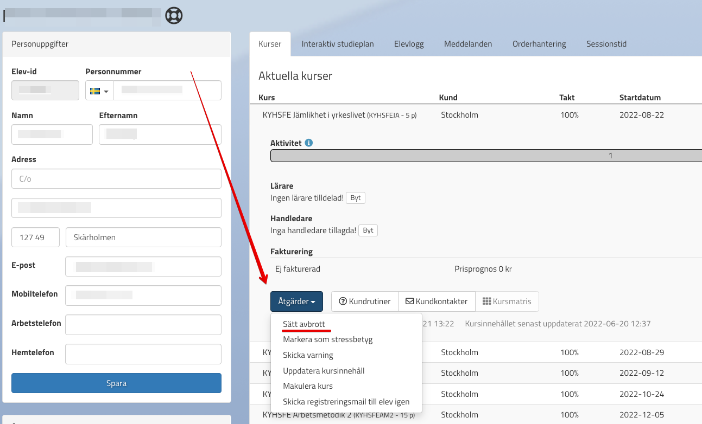The height and width of the screenshot is (424, 702).
Task: Go to the Meddelanden tab
Action: point(468,44)
